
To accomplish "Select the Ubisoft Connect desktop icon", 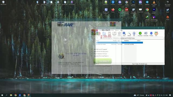I will [127, 4].
